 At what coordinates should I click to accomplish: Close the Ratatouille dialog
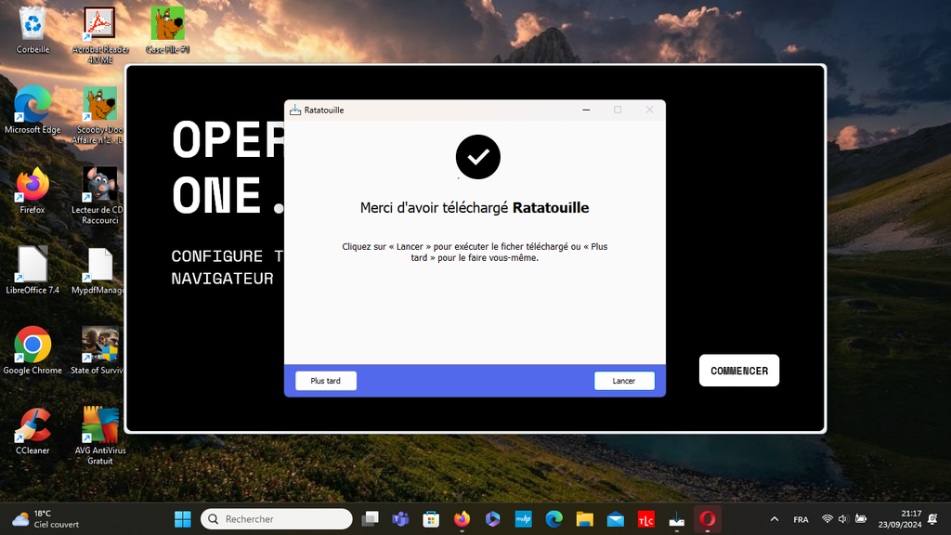click(649, 110)
